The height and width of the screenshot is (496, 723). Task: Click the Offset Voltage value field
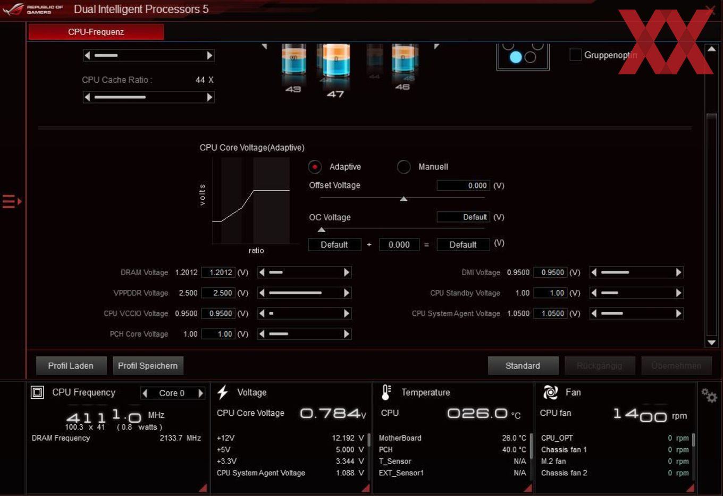463,185
